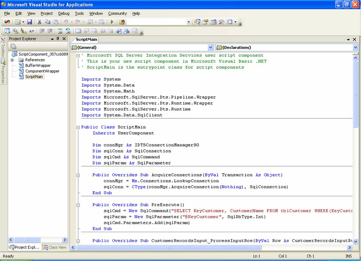Save the current script file

point(29,22)
